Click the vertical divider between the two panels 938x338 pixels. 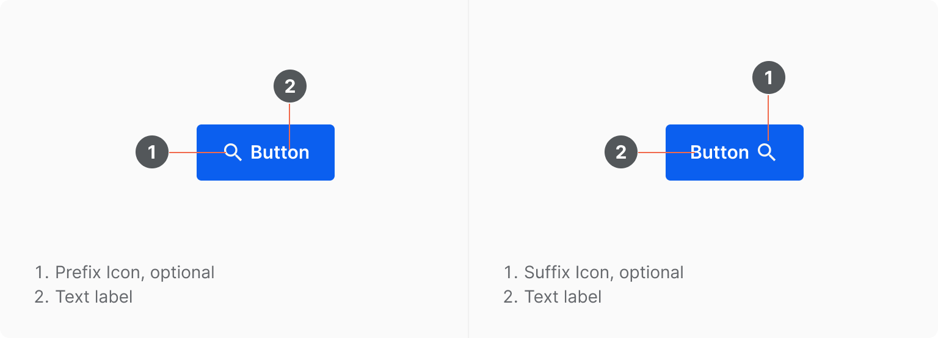(468, 169)
